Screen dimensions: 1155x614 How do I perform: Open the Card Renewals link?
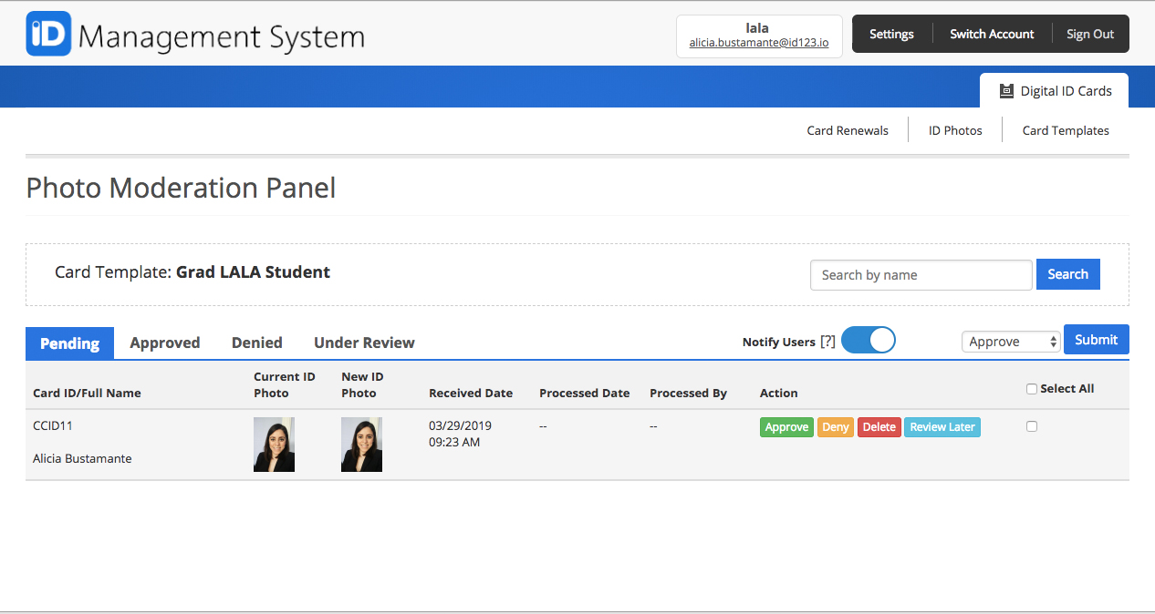(x=848, y=130)
